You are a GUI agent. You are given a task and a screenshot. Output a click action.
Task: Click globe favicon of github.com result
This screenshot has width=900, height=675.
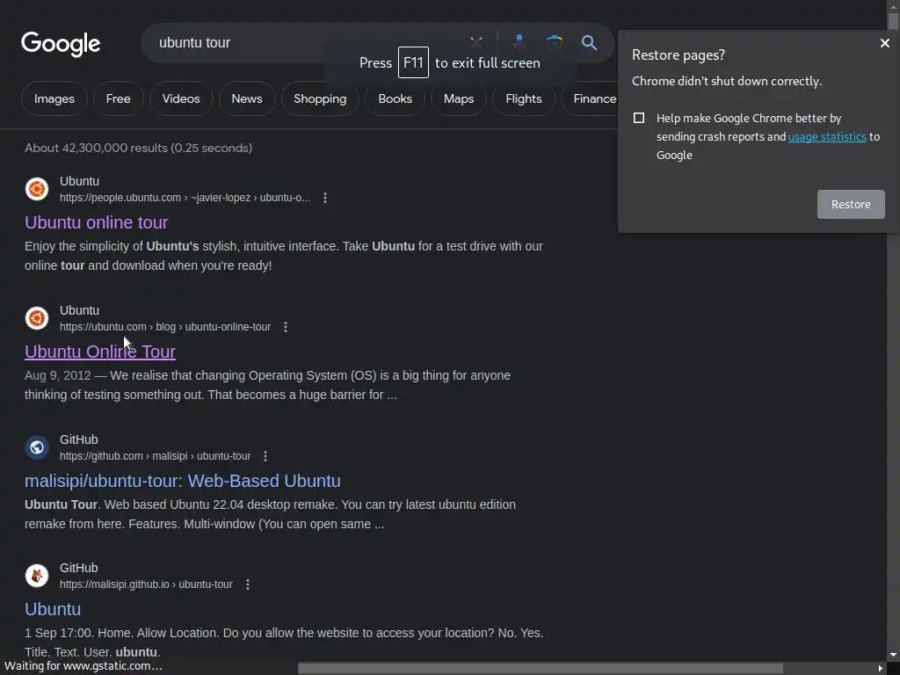pyautogui.click(x=37, y=447)
